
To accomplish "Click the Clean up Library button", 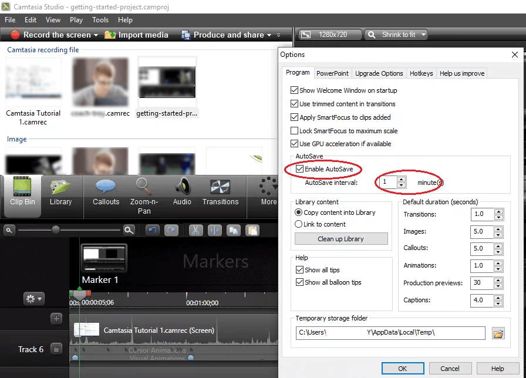I will tap(341, 239).
